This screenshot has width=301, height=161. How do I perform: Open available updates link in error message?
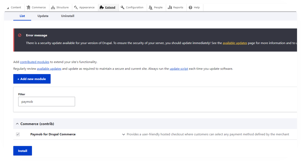(235, 43)
